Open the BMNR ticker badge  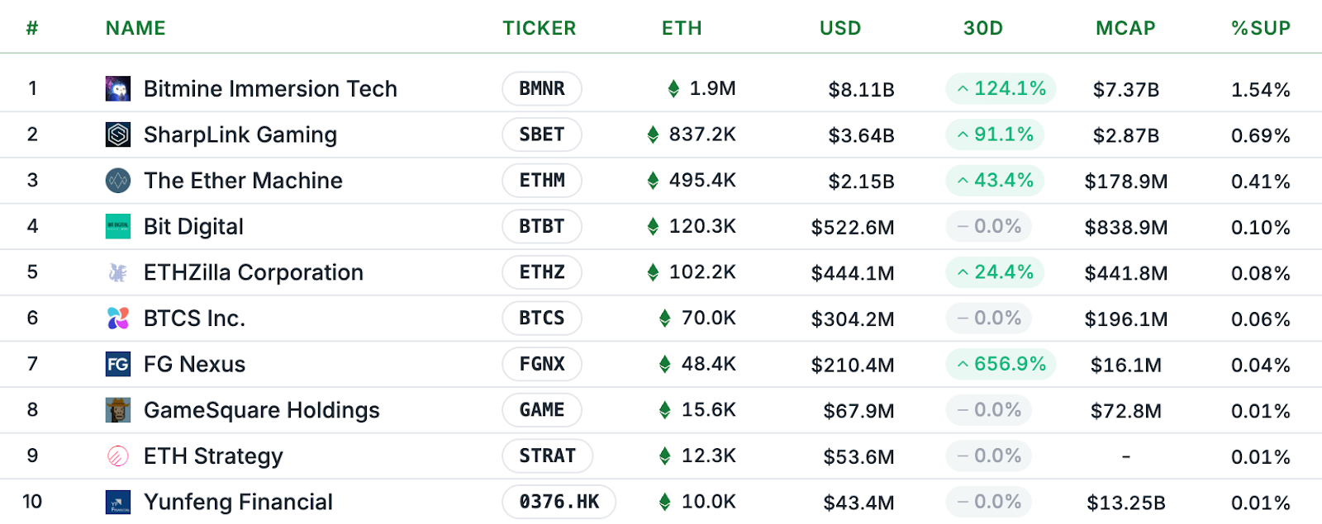point(542,88)
